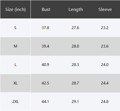Click bust value 39.4 for M
The image size is (120, 111).
[45, 46]
